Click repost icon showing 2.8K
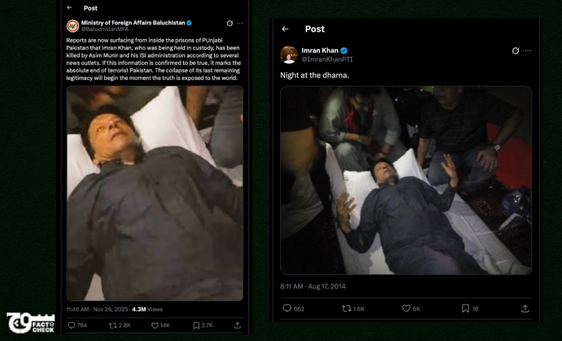562x341 pixels. (113, 325)
